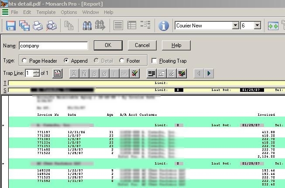Enable the Floating Trap checkbox
The height and width of the screenshot is (188, 285).
click(154, 61)
